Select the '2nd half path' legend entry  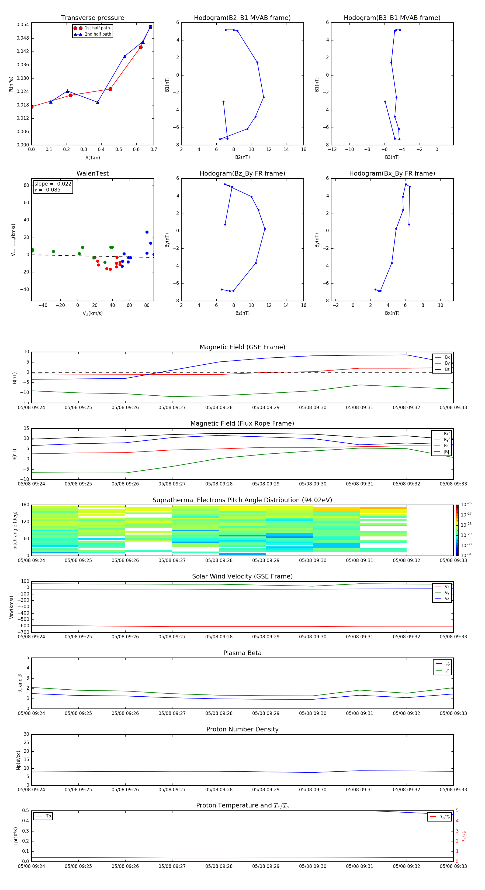pos(92,34)
